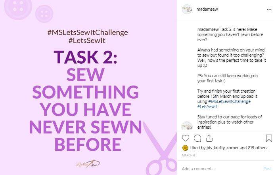Screen dimensions: 274x175
Task: Show the 219 others who liked
Action: [258, 148]
